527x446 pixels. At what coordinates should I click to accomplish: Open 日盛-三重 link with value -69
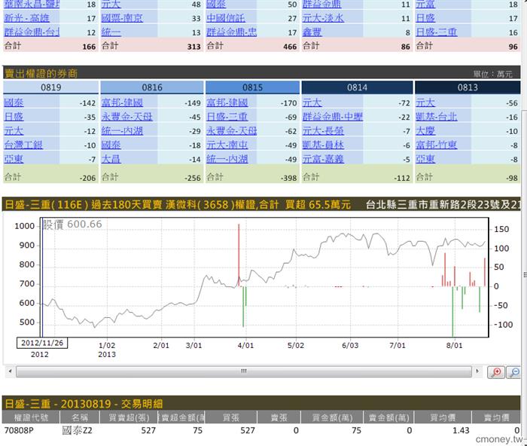click(x=227, y=117)
